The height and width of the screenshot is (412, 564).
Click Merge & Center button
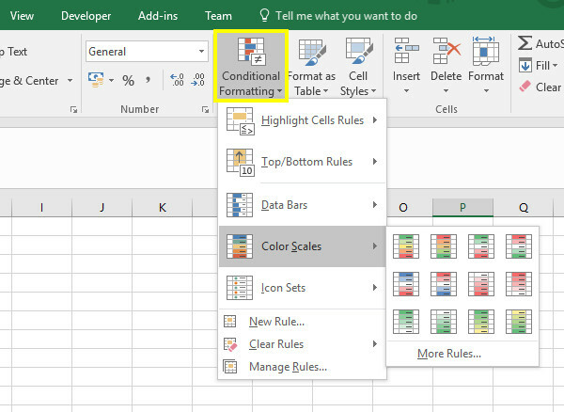(29, 80)
